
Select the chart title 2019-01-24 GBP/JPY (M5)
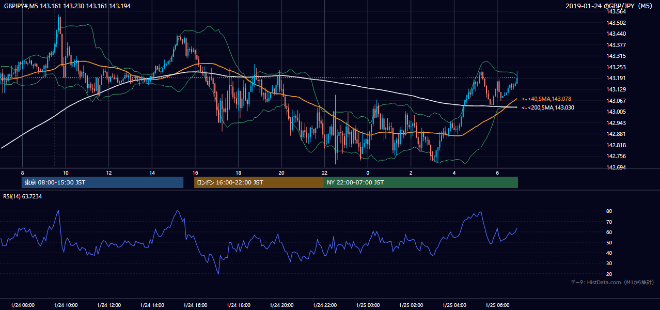tap(609, 6)
